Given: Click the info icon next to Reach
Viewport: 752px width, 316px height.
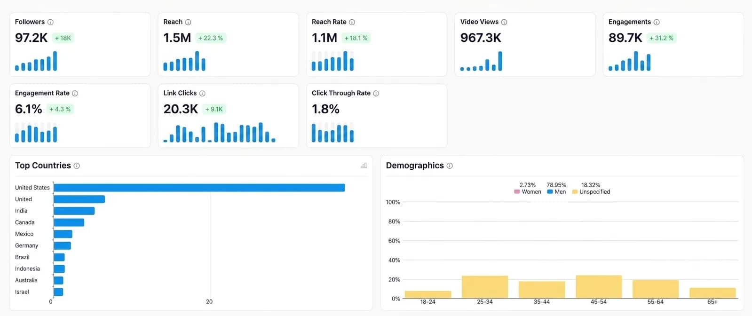Looking at the screenshot, I should tap(188, 22).
